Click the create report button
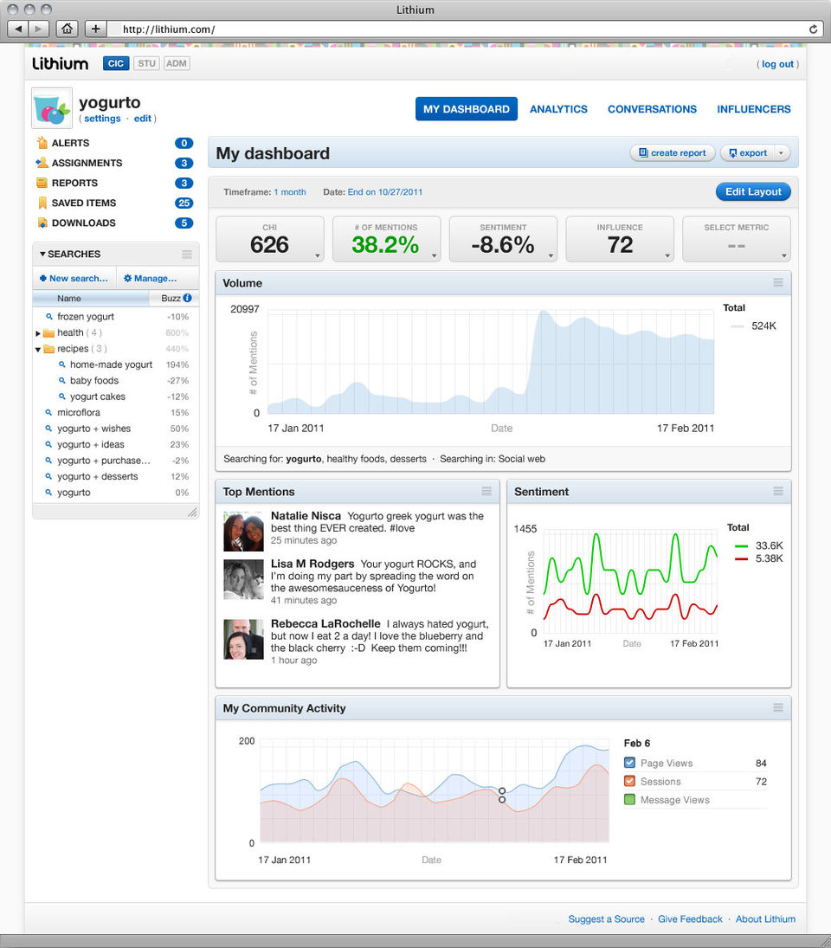 tap(673, 153)
